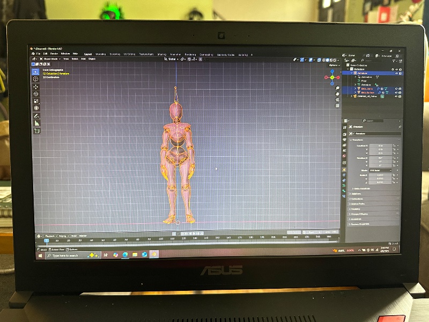Activate the Move tool
The image size is (429, 322).
tap(36, 86)
